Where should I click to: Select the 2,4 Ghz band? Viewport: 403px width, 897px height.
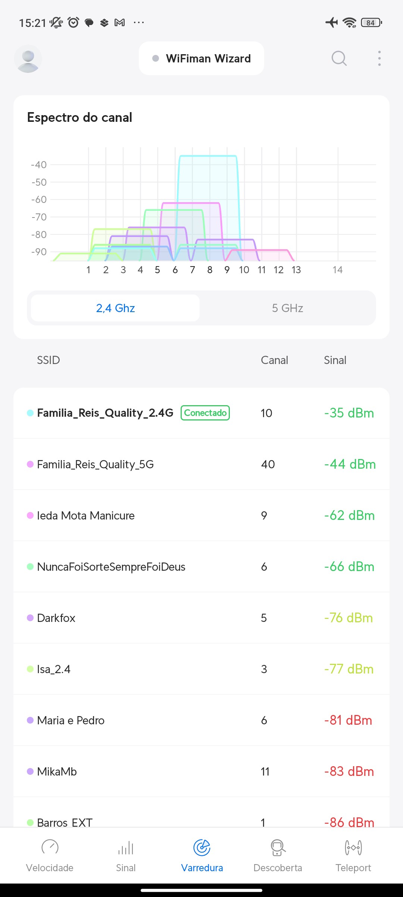[115, 308]
